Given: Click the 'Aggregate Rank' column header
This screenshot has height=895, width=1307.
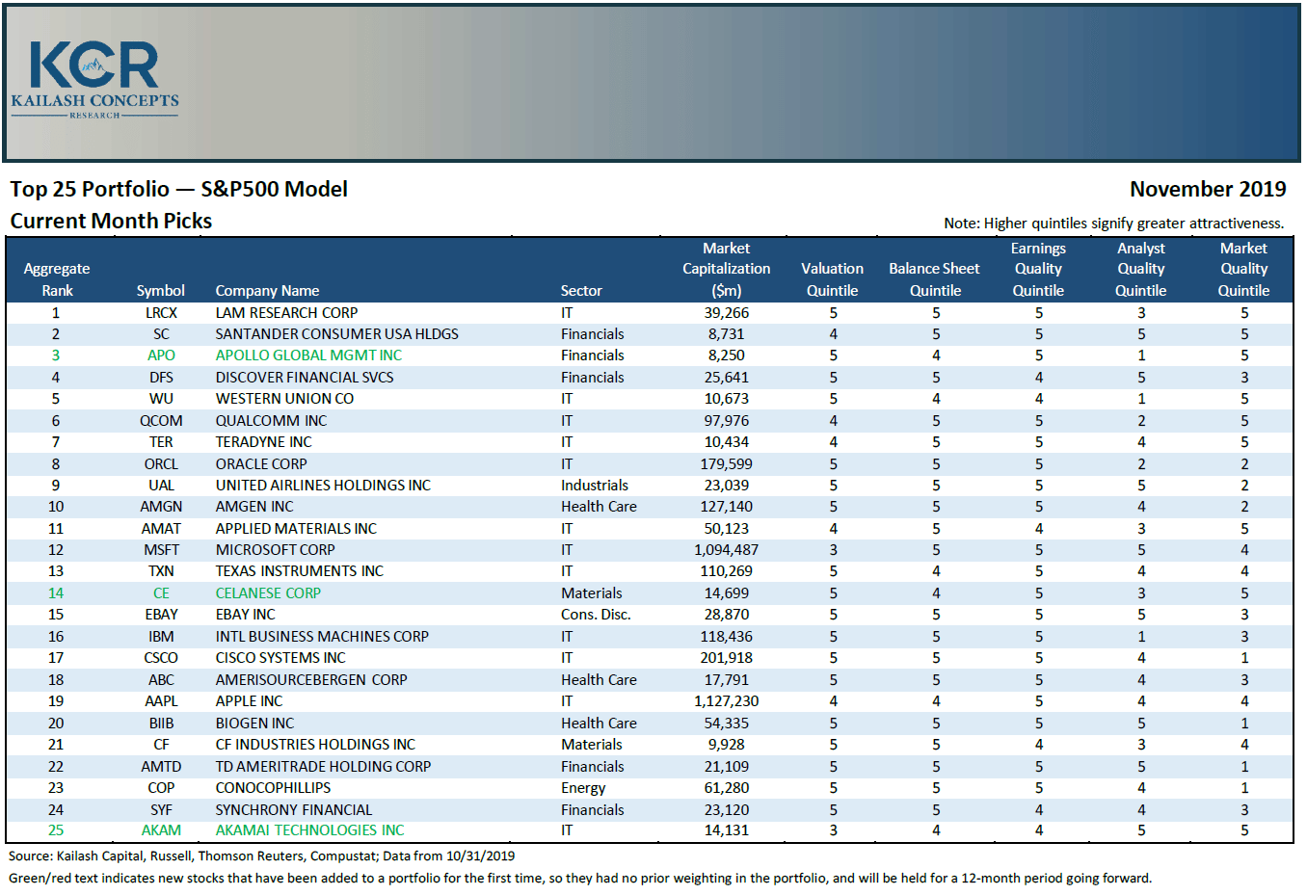Looking at the screenshot, I should pos(57,279).
